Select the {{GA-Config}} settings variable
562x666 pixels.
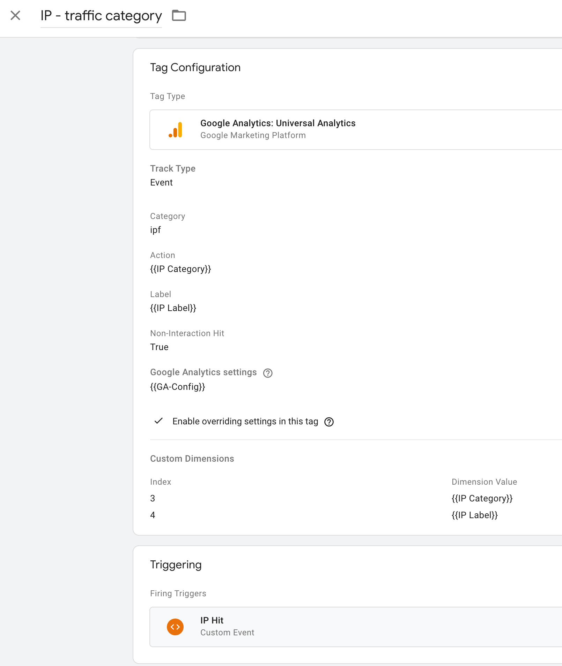tap(178, 387)
